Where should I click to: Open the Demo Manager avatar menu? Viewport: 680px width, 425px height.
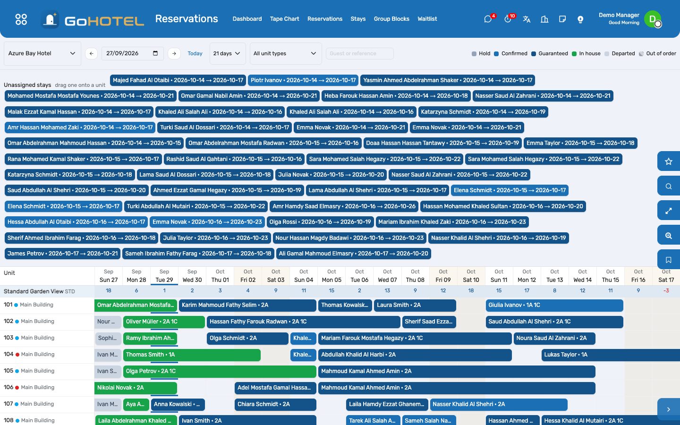pos(653,19)
